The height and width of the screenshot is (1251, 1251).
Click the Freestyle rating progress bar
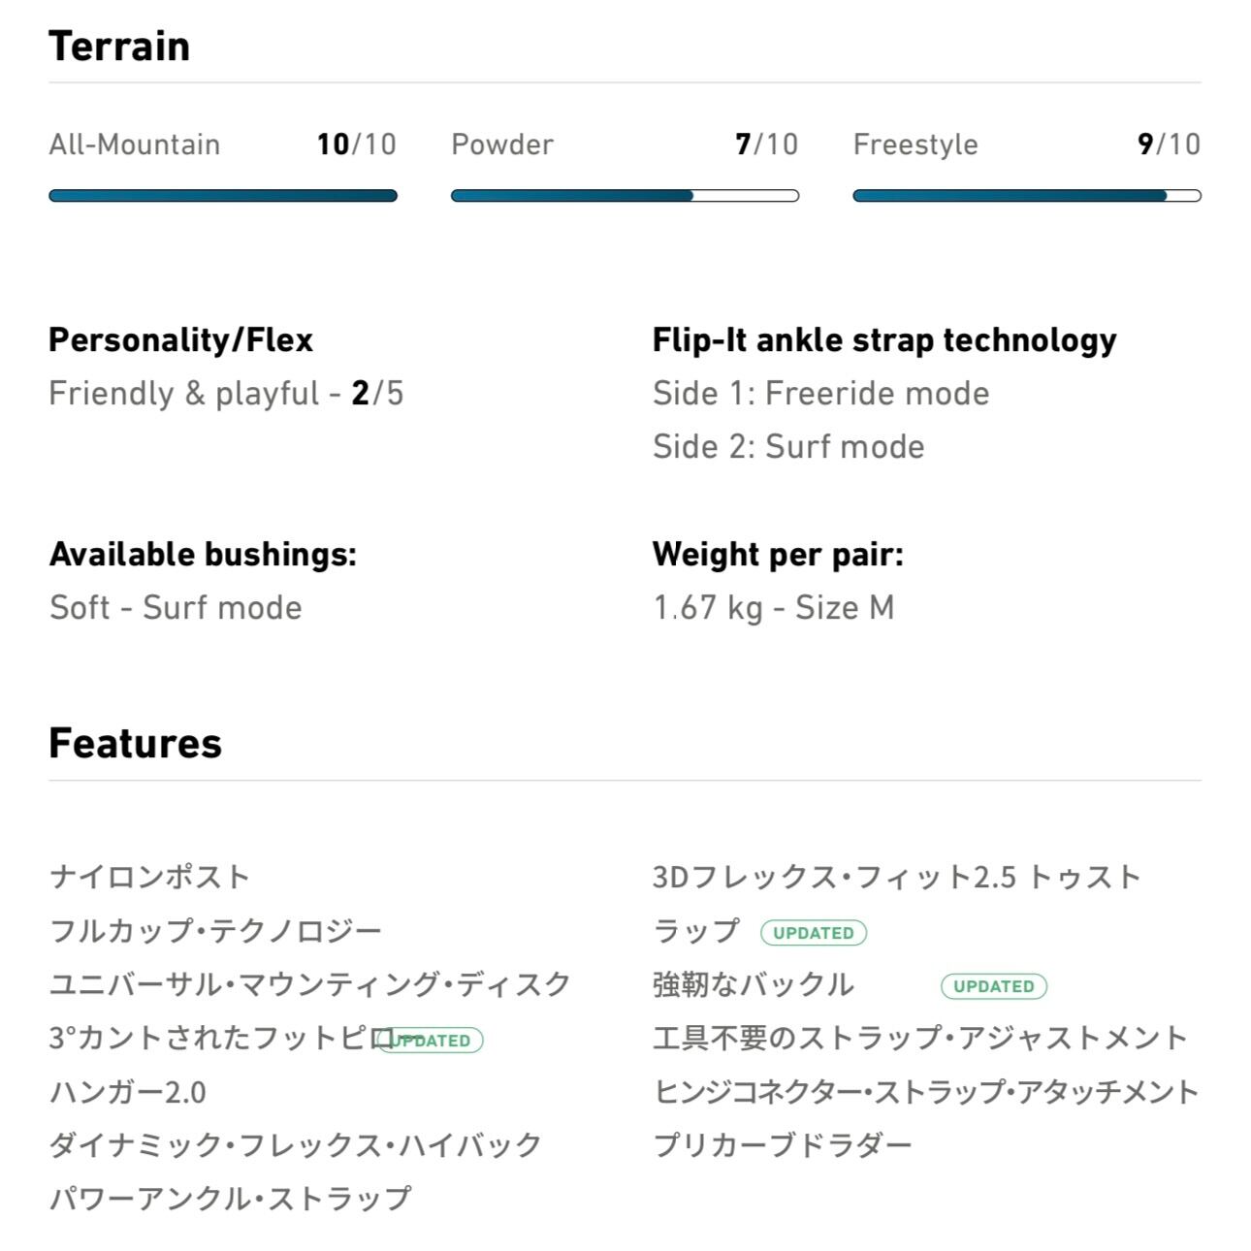(x=1026, y=196)
